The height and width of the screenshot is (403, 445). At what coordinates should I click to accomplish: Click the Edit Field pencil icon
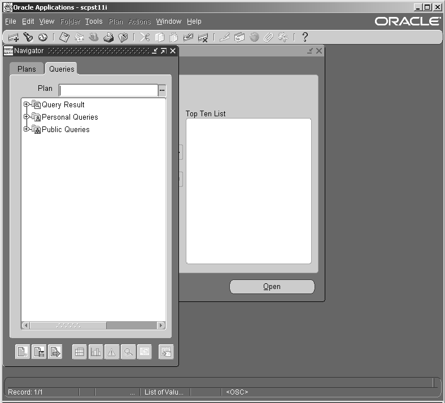(x=225, y=37)
